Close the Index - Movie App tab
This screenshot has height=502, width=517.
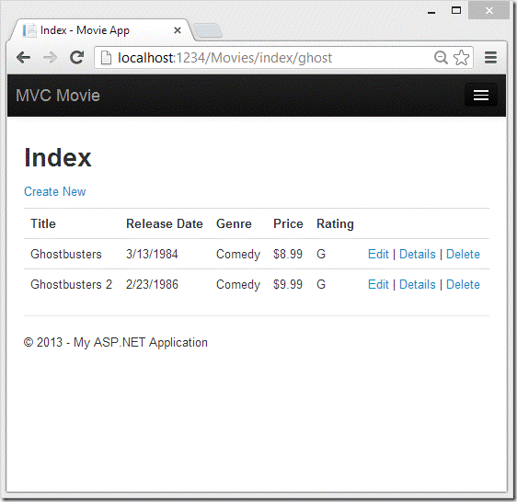178,30
